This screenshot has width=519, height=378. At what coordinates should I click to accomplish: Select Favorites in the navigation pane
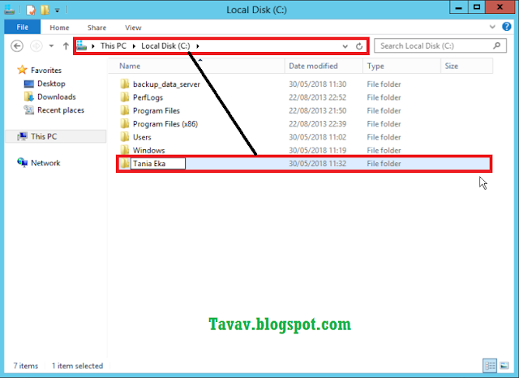point(46,71)
